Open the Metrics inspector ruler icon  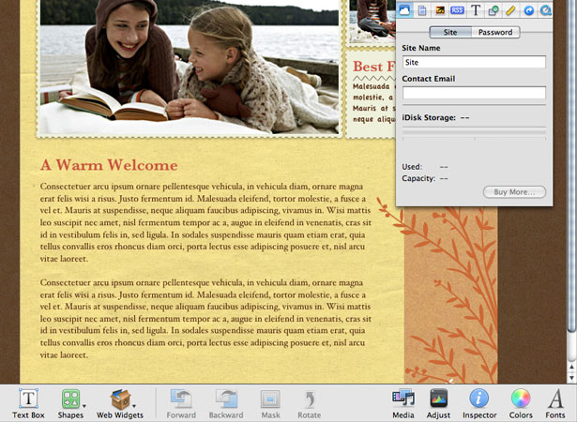(x=510, y=10)
